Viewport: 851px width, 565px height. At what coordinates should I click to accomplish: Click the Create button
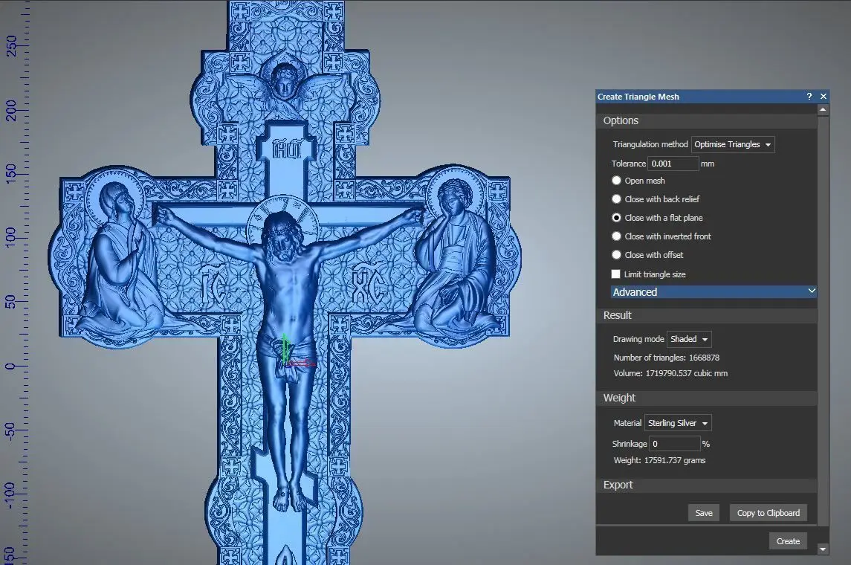click(x=788, y=541)
